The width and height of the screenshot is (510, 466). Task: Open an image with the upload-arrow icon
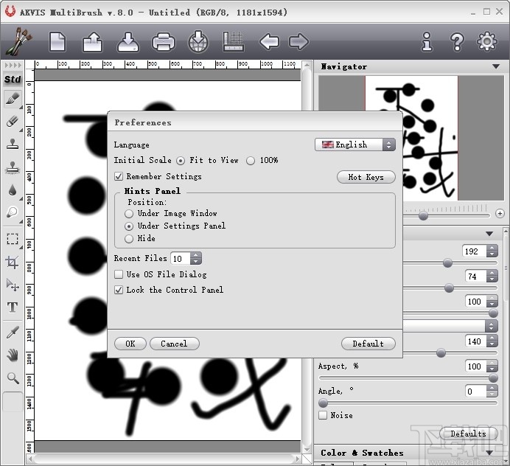click(x=92, y=41)
